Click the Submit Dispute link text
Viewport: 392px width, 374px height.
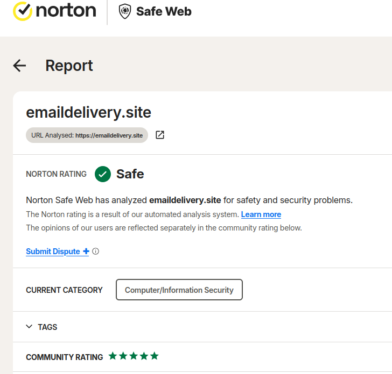tap(53, 251)
